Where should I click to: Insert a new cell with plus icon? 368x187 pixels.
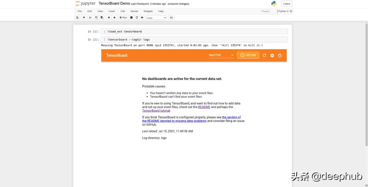point(84,18)
